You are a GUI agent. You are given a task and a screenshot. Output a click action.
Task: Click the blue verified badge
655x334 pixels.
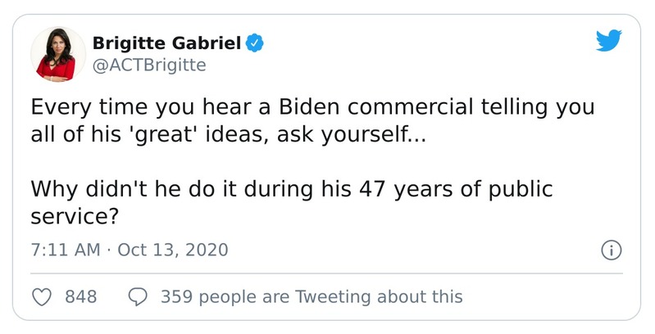256,42
